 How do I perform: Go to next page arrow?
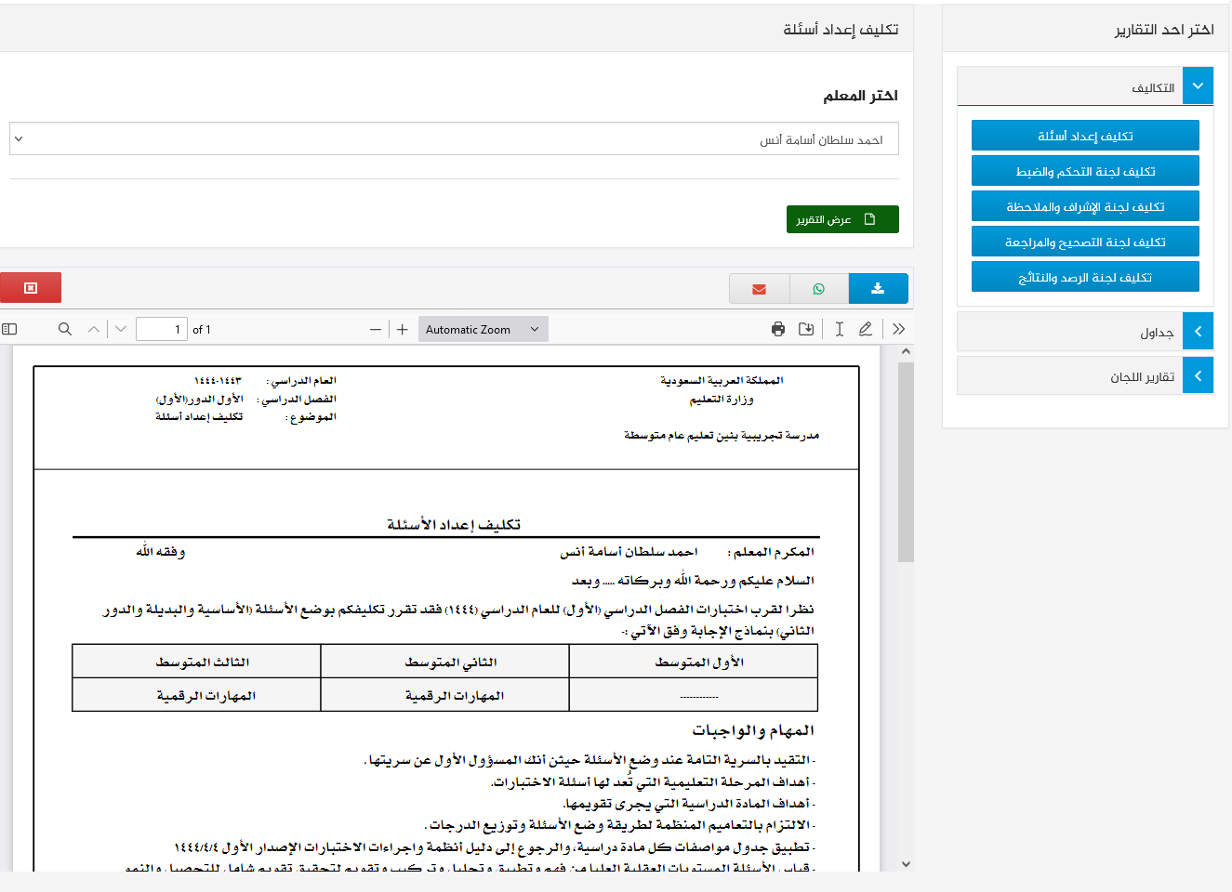121,329
